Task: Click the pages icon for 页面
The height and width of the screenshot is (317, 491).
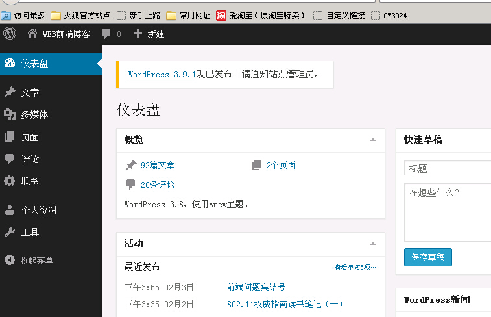Action: (x=9, y=136)
